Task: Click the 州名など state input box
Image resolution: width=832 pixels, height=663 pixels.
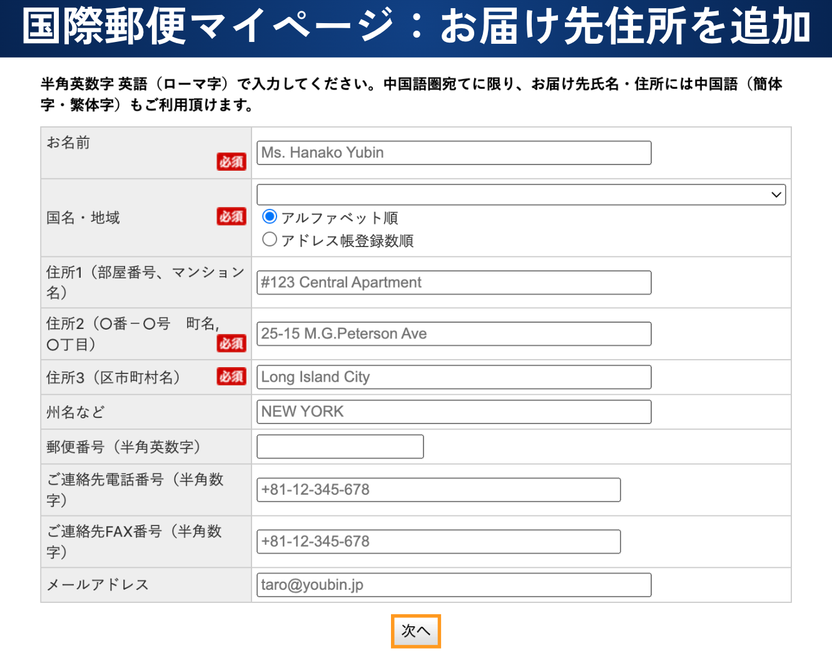Action: point(454,412)
